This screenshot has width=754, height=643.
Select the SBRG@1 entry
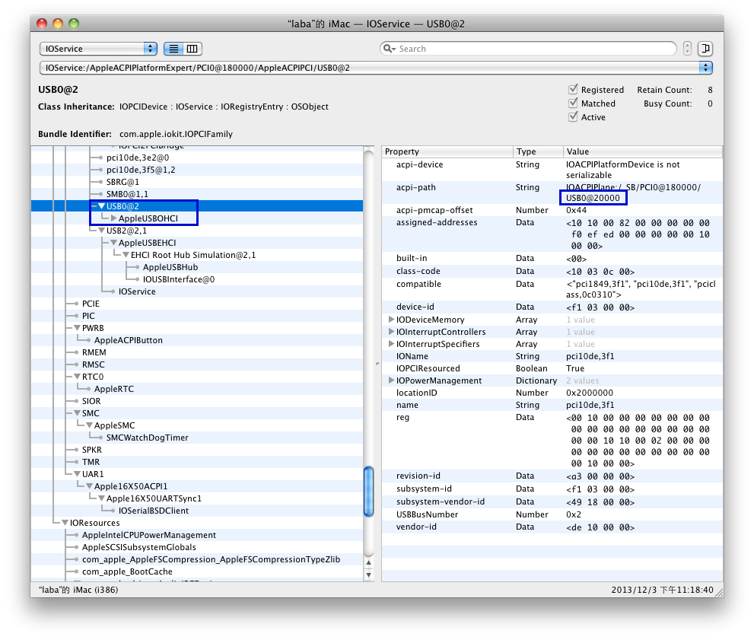point(122,182)
